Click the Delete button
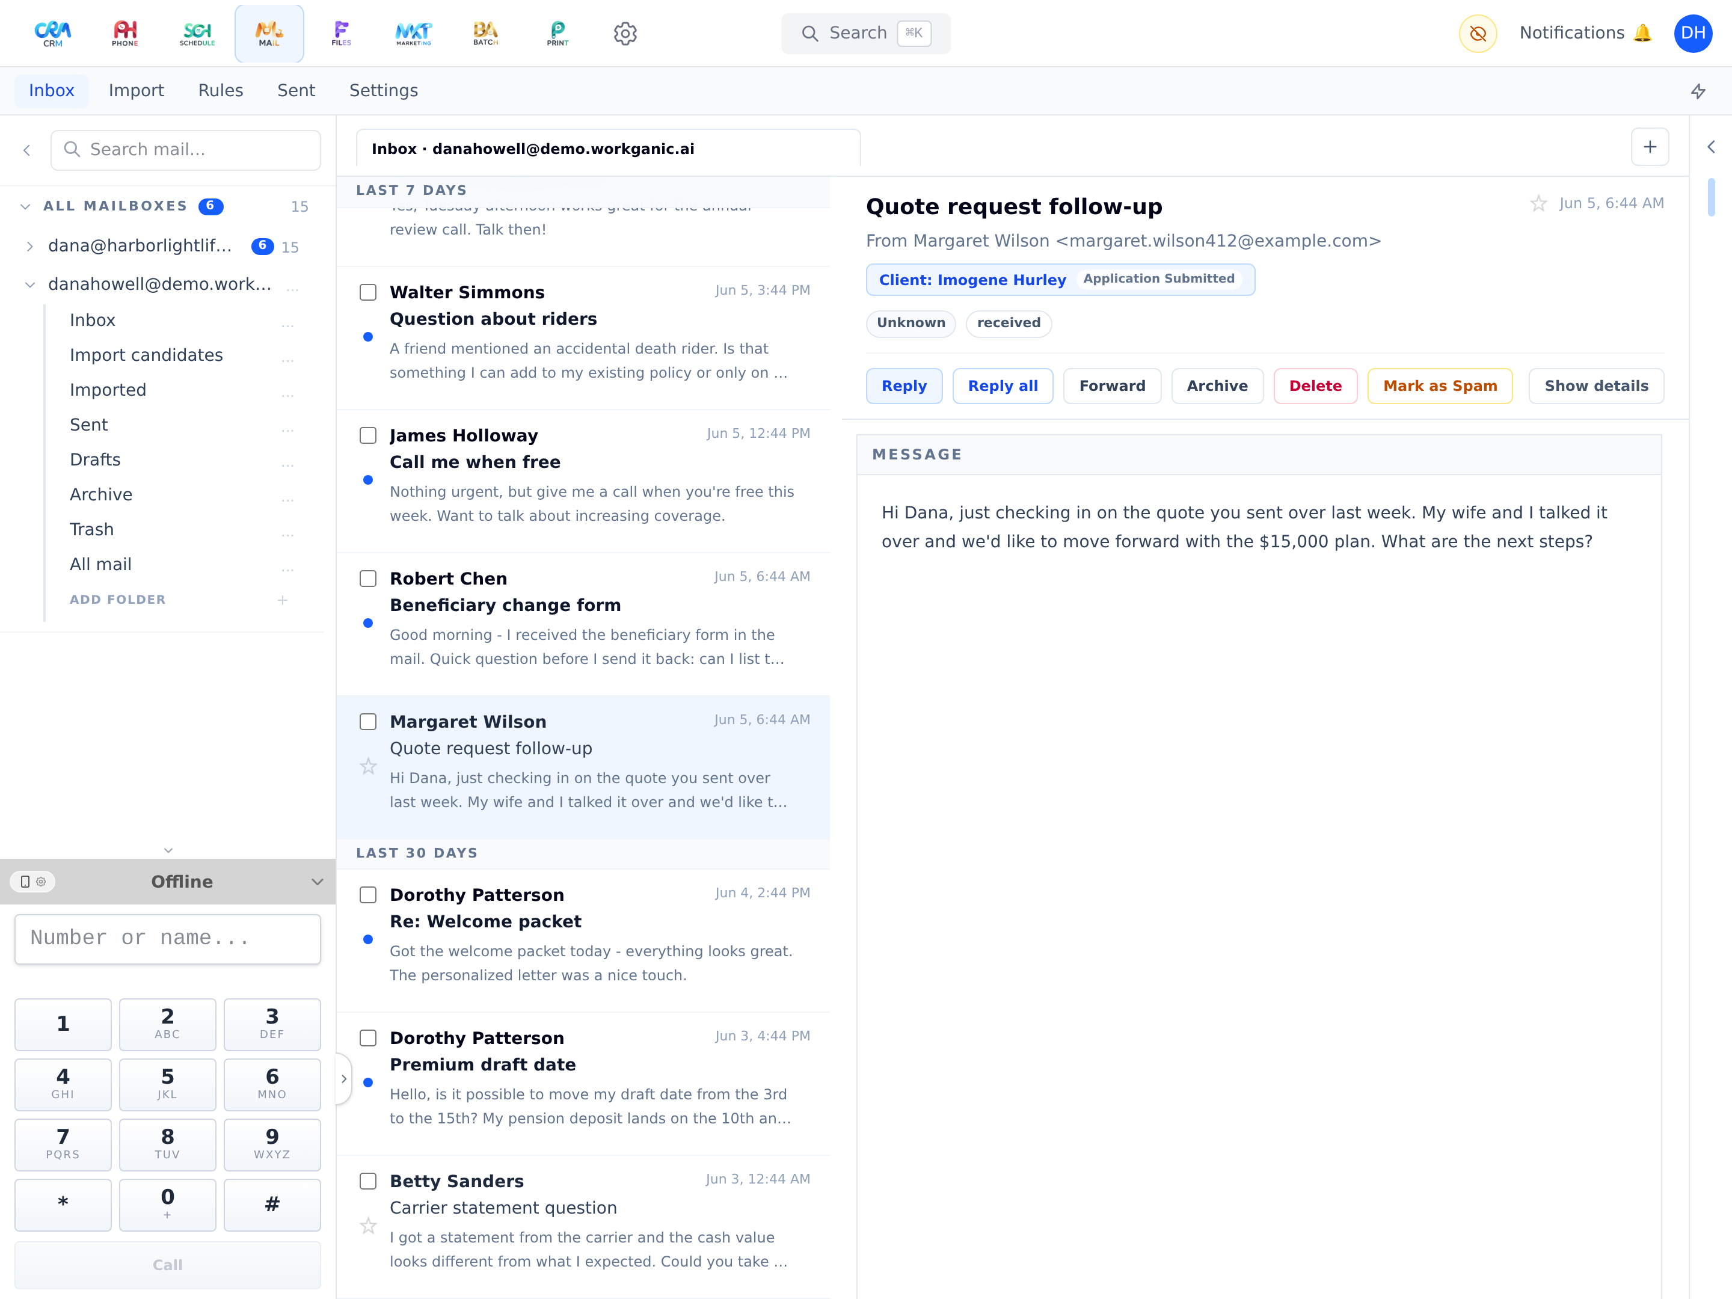This screenshot has width=1732, height=1299. tap(1315, 386)
